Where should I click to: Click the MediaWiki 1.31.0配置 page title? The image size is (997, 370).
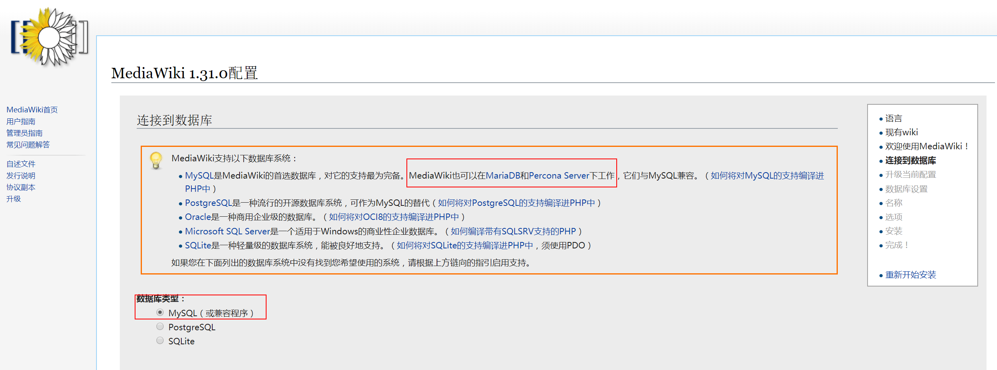coord(185,73)
